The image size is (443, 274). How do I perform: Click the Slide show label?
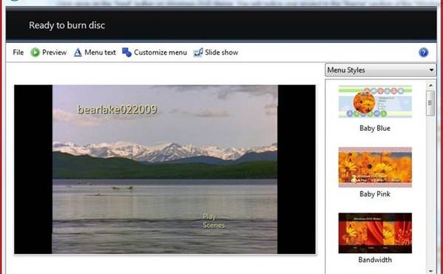click(221, 53)
